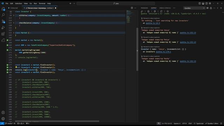The height and width of the screenshot is (126, 224).
Task: Expand the folded checkBalance method on line 115
Action: pyautogui.click(x=14, y=23)
